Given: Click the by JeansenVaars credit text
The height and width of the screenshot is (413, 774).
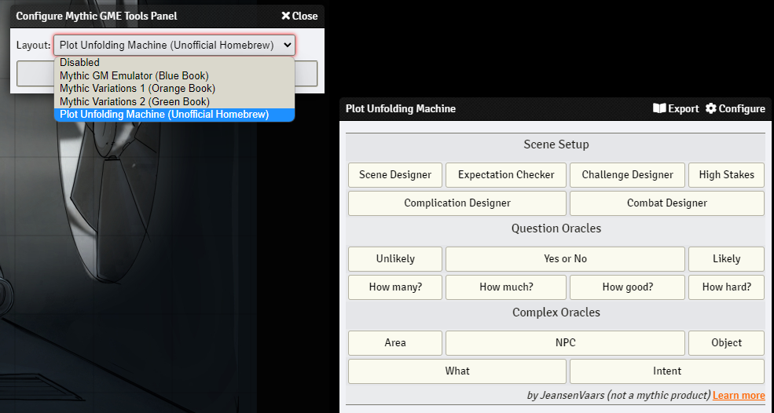Looking at the screenshot, I should [618, 396].
